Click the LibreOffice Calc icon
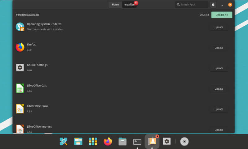This screenshot has width=248, height=149. point(20,88)
